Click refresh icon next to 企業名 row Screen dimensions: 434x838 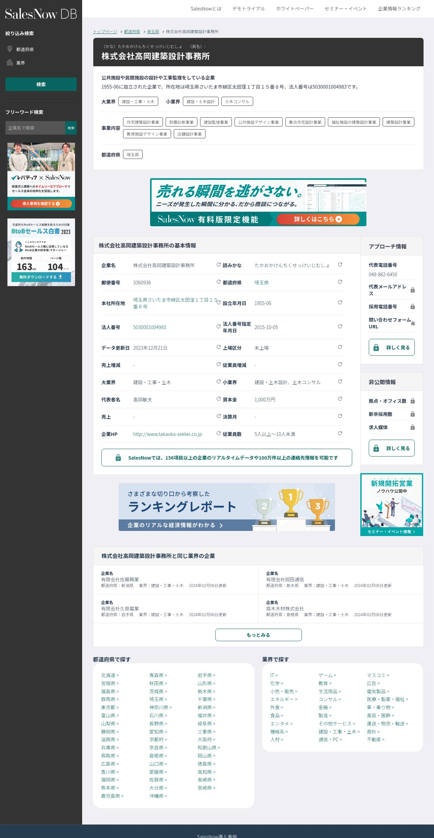pyautogui.click(x=219, y=264)
